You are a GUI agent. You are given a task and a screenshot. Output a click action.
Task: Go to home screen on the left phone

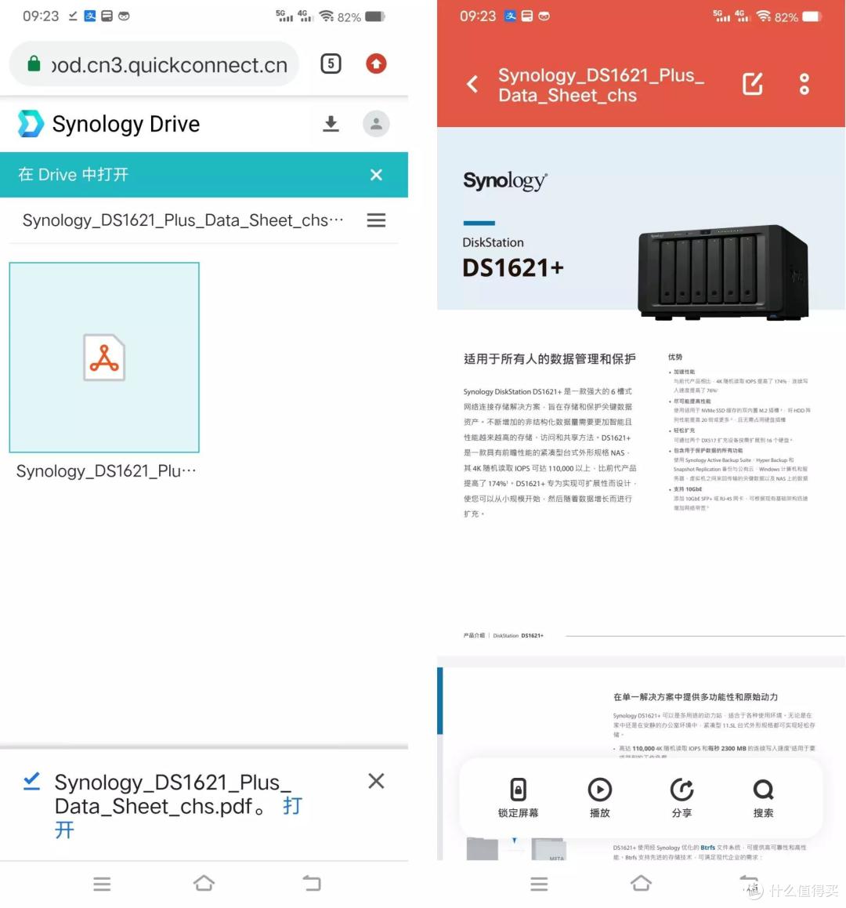204,883
